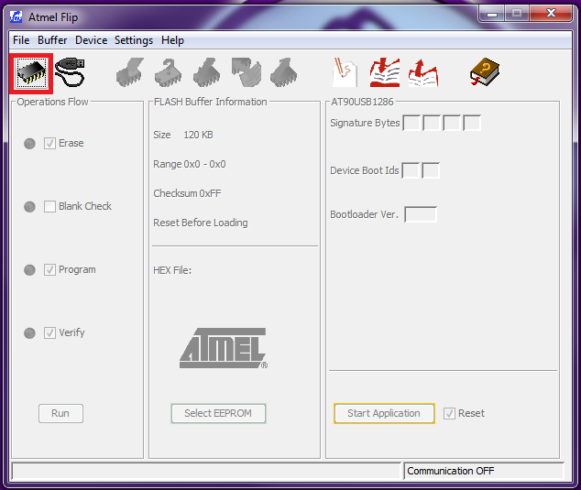Click the Verify Target Device Memory icon
This screenshot has width=581, height=490.
[x=246, y=72]
